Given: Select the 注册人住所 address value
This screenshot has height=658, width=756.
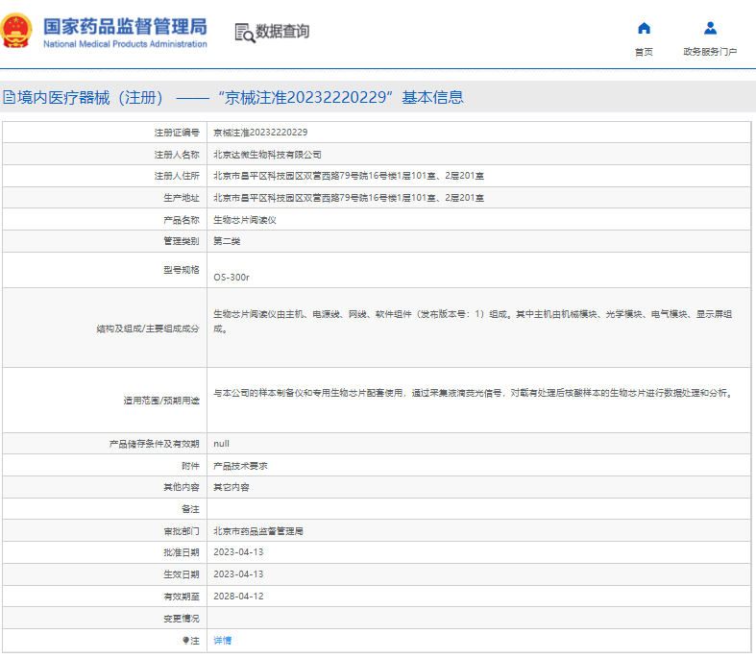Looking at the screenshot, I should (349, 176).
